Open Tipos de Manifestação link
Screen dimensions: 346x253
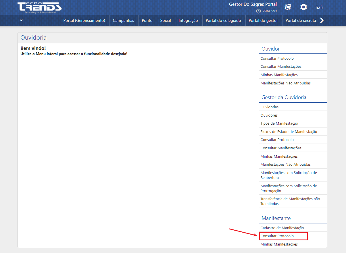coord(279,123)
